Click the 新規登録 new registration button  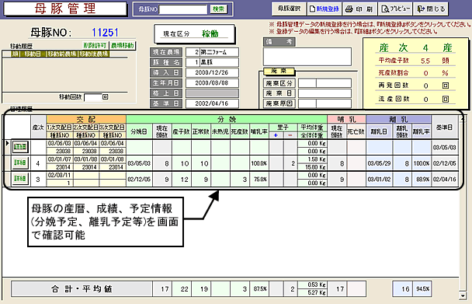click(x=324, y=9)
